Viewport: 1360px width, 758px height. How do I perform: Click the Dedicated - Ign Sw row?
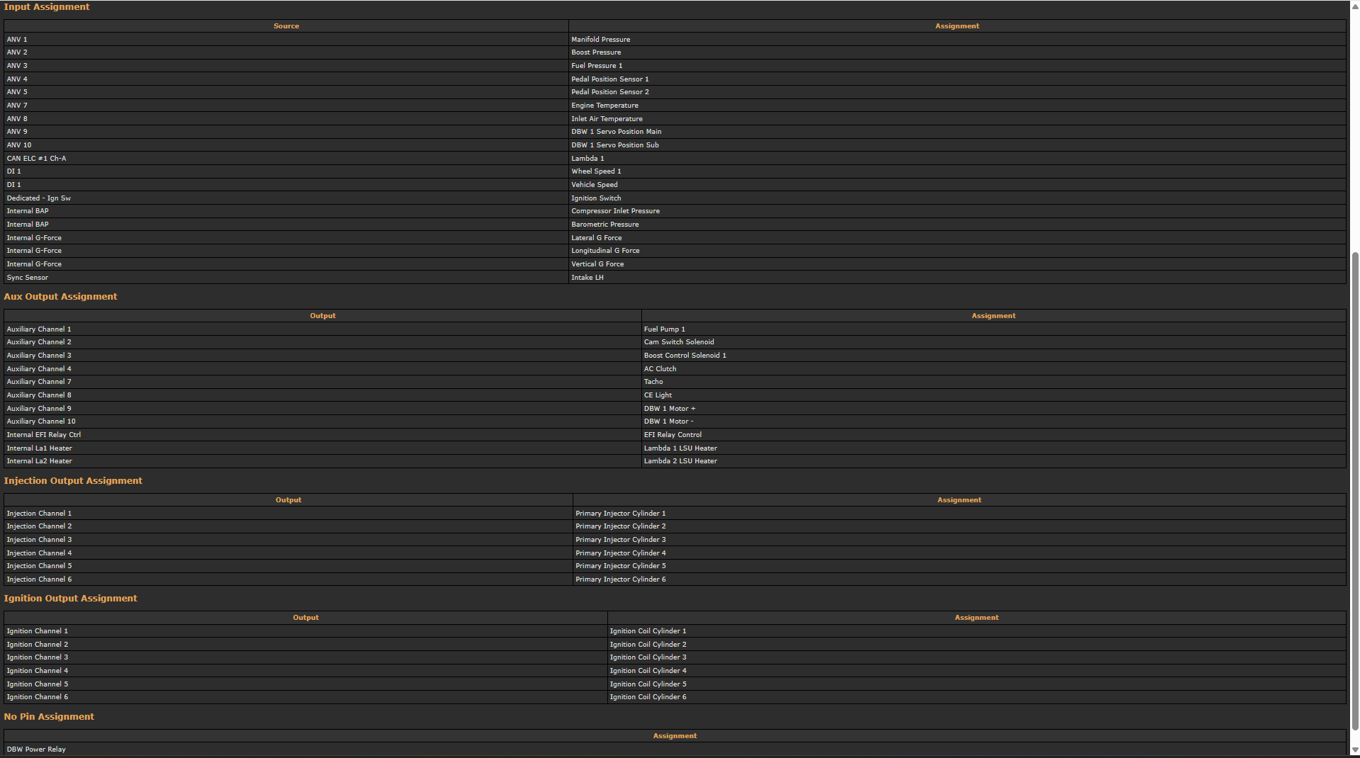coord(38,198)
